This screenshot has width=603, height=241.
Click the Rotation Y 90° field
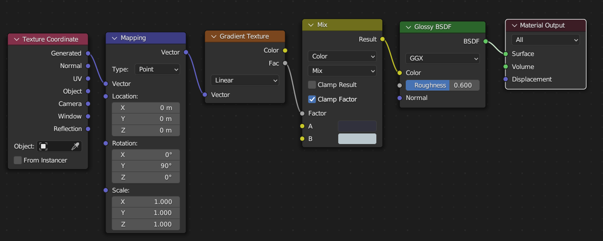(x=146, y=165)
